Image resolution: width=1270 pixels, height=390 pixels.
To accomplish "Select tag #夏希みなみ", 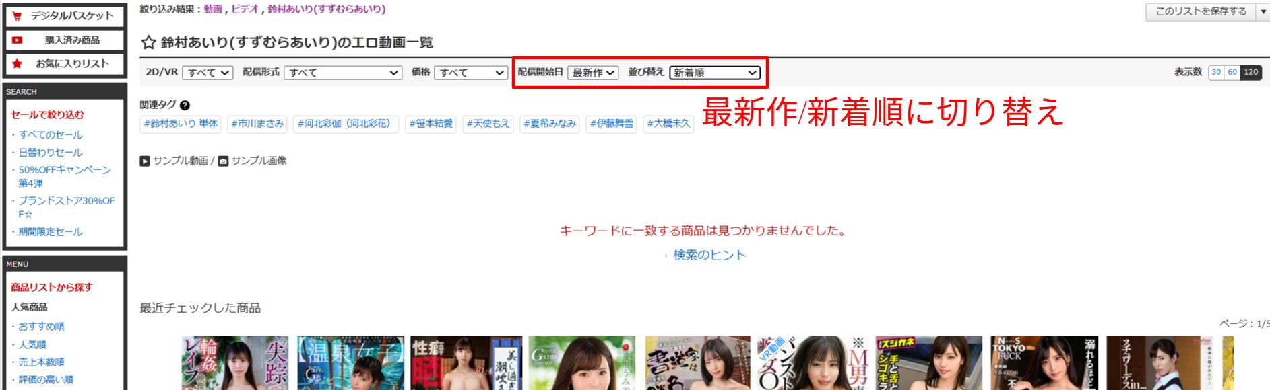I will pyautogui.click(x=550, y=124).
